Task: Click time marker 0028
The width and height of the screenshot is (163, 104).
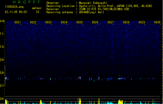Action: pos(126,22)
